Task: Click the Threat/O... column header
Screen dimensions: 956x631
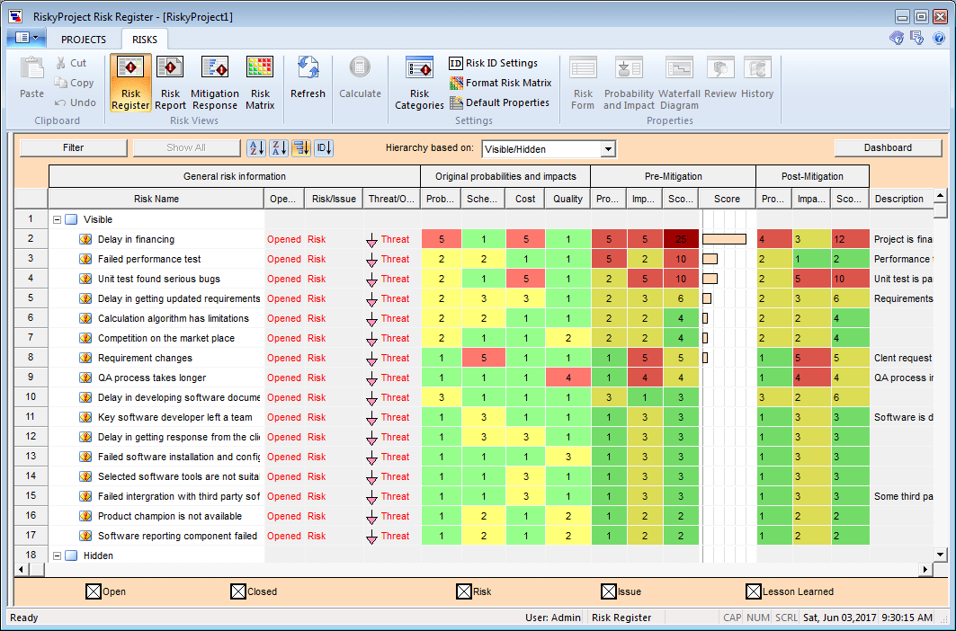Action: coord(391,199)
